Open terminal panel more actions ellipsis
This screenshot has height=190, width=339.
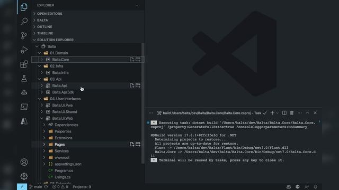click(299, 113)
